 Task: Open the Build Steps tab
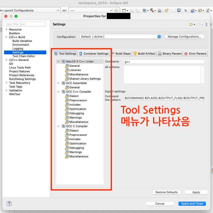point(121,54)
